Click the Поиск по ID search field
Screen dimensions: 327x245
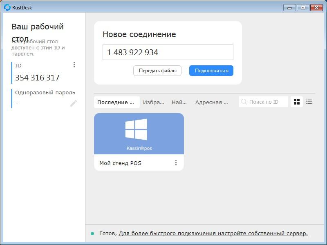click(263, 102)
